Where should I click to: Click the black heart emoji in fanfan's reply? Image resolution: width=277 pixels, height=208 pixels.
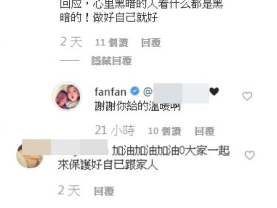point(214,92)
